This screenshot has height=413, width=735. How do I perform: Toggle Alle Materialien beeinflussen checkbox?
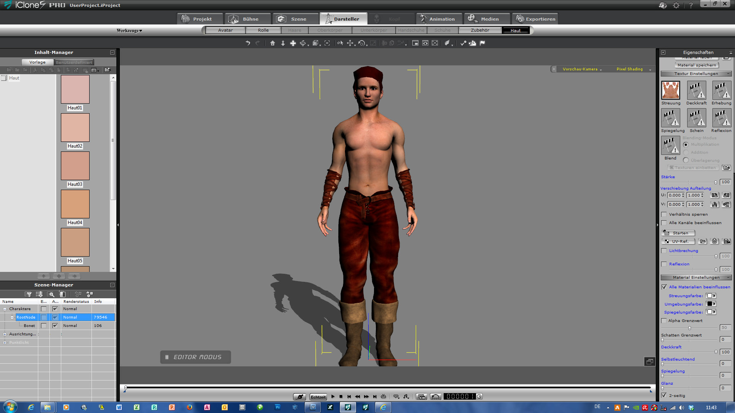point(664,287)
